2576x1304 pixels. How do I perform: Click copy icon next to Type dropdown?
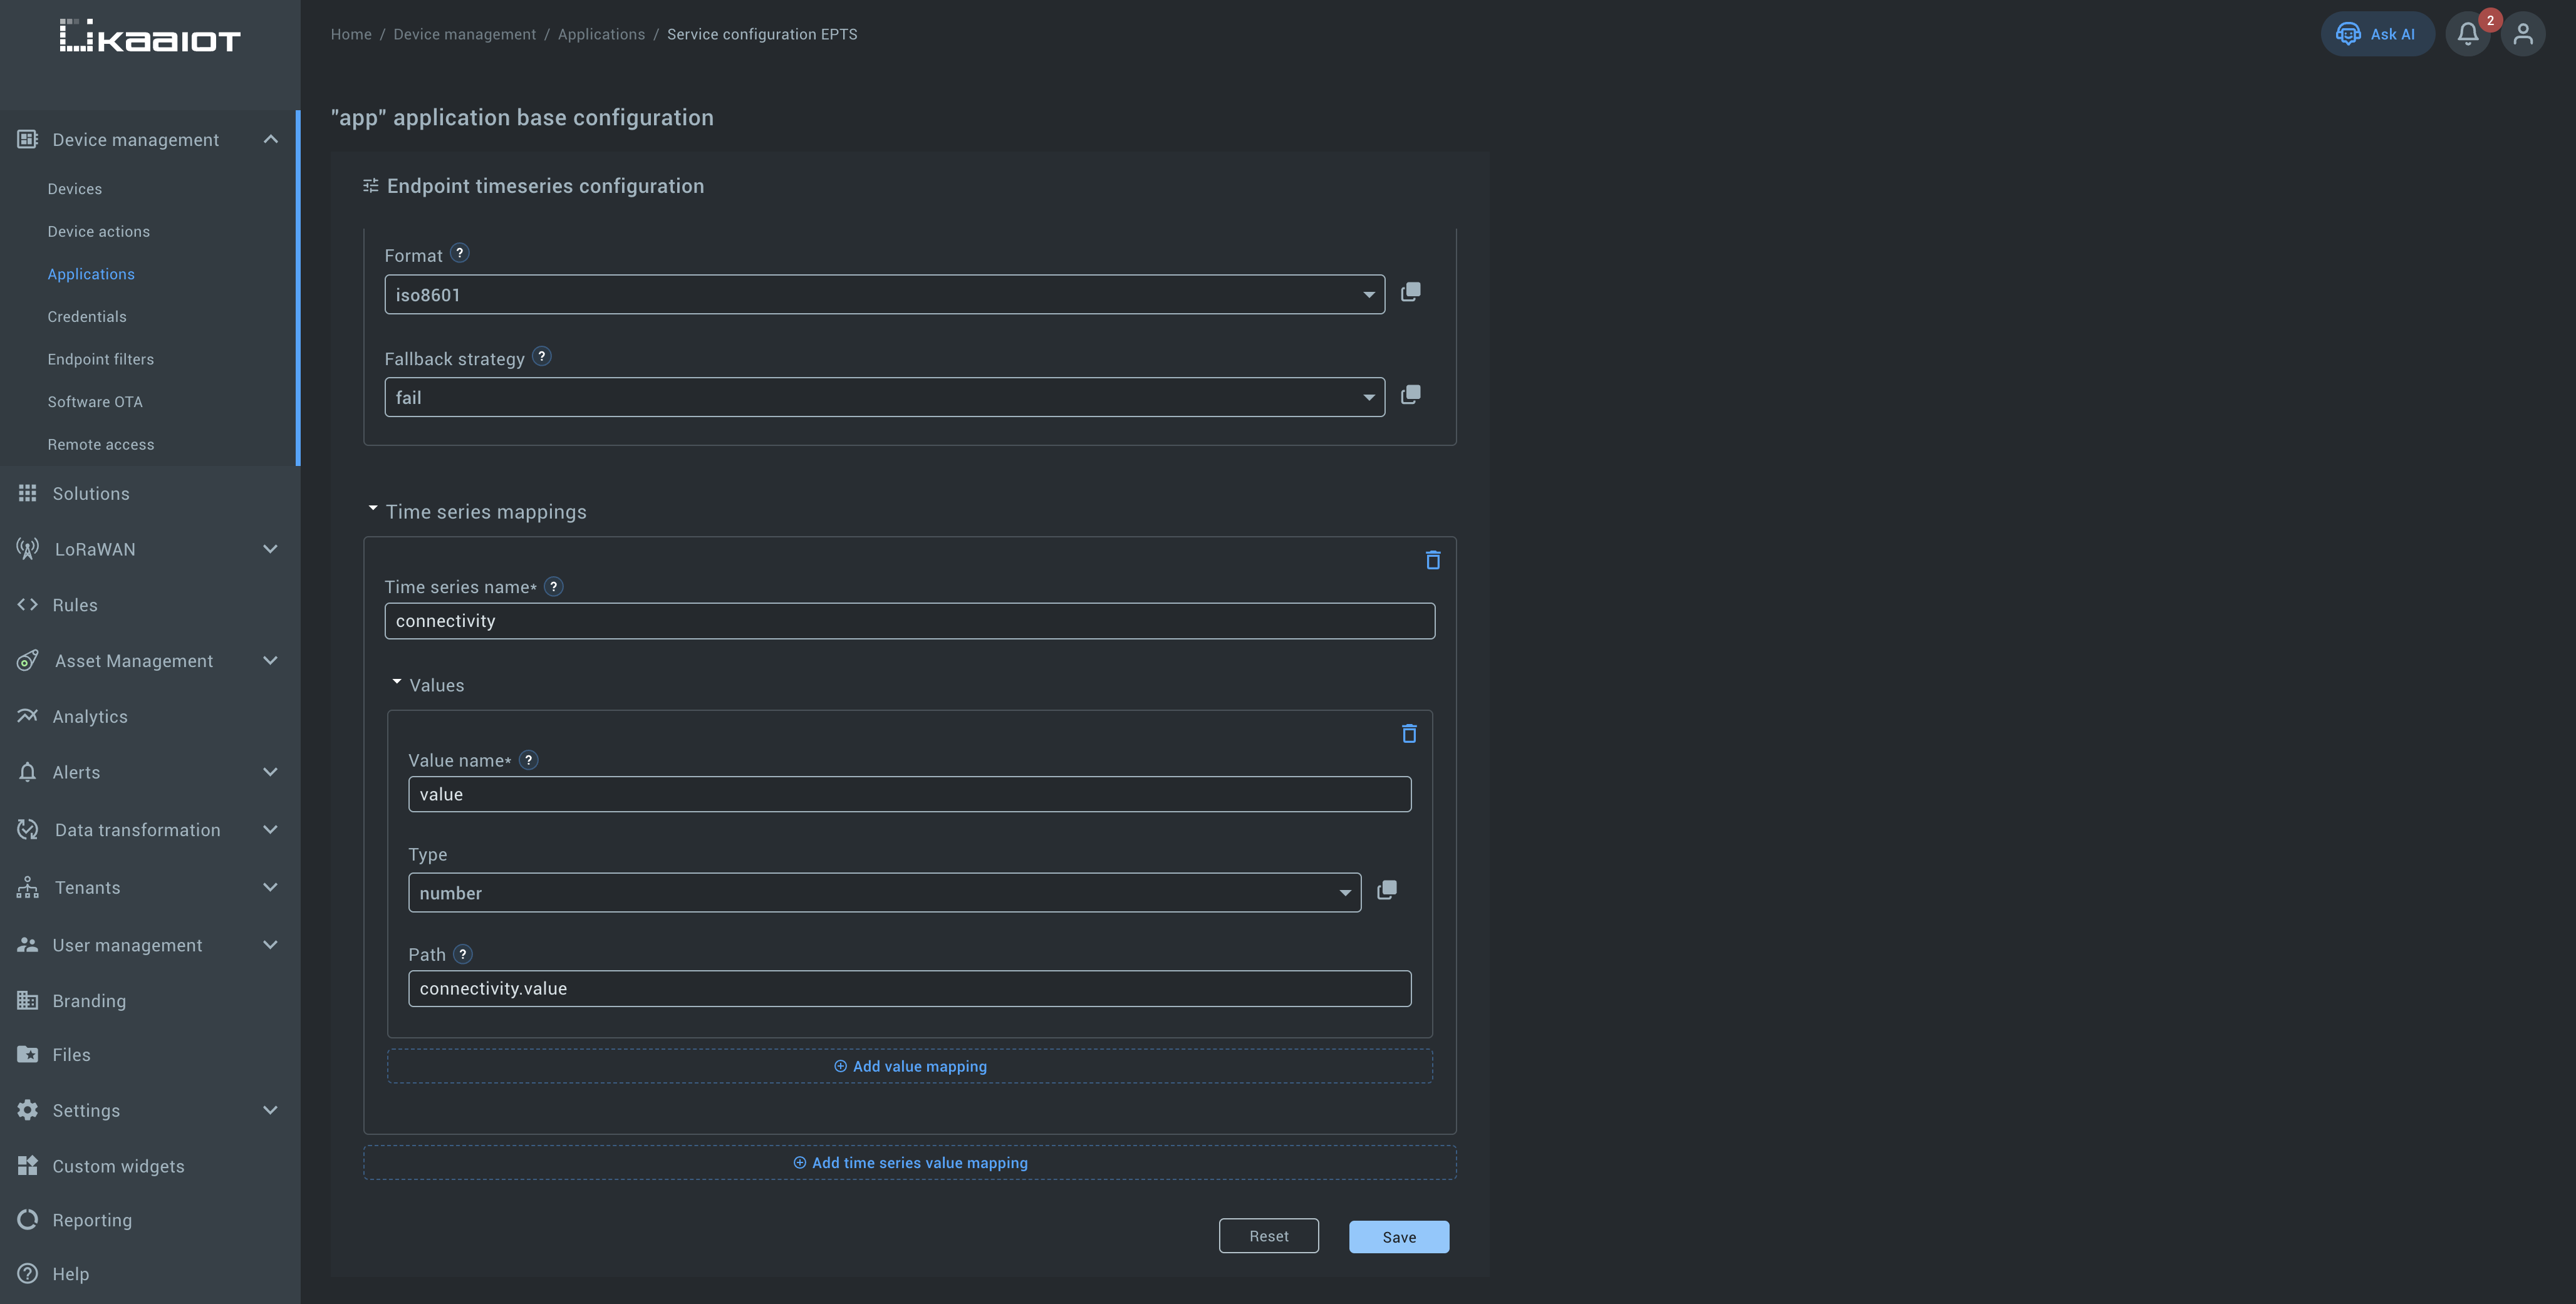(x=1386, y=890)
